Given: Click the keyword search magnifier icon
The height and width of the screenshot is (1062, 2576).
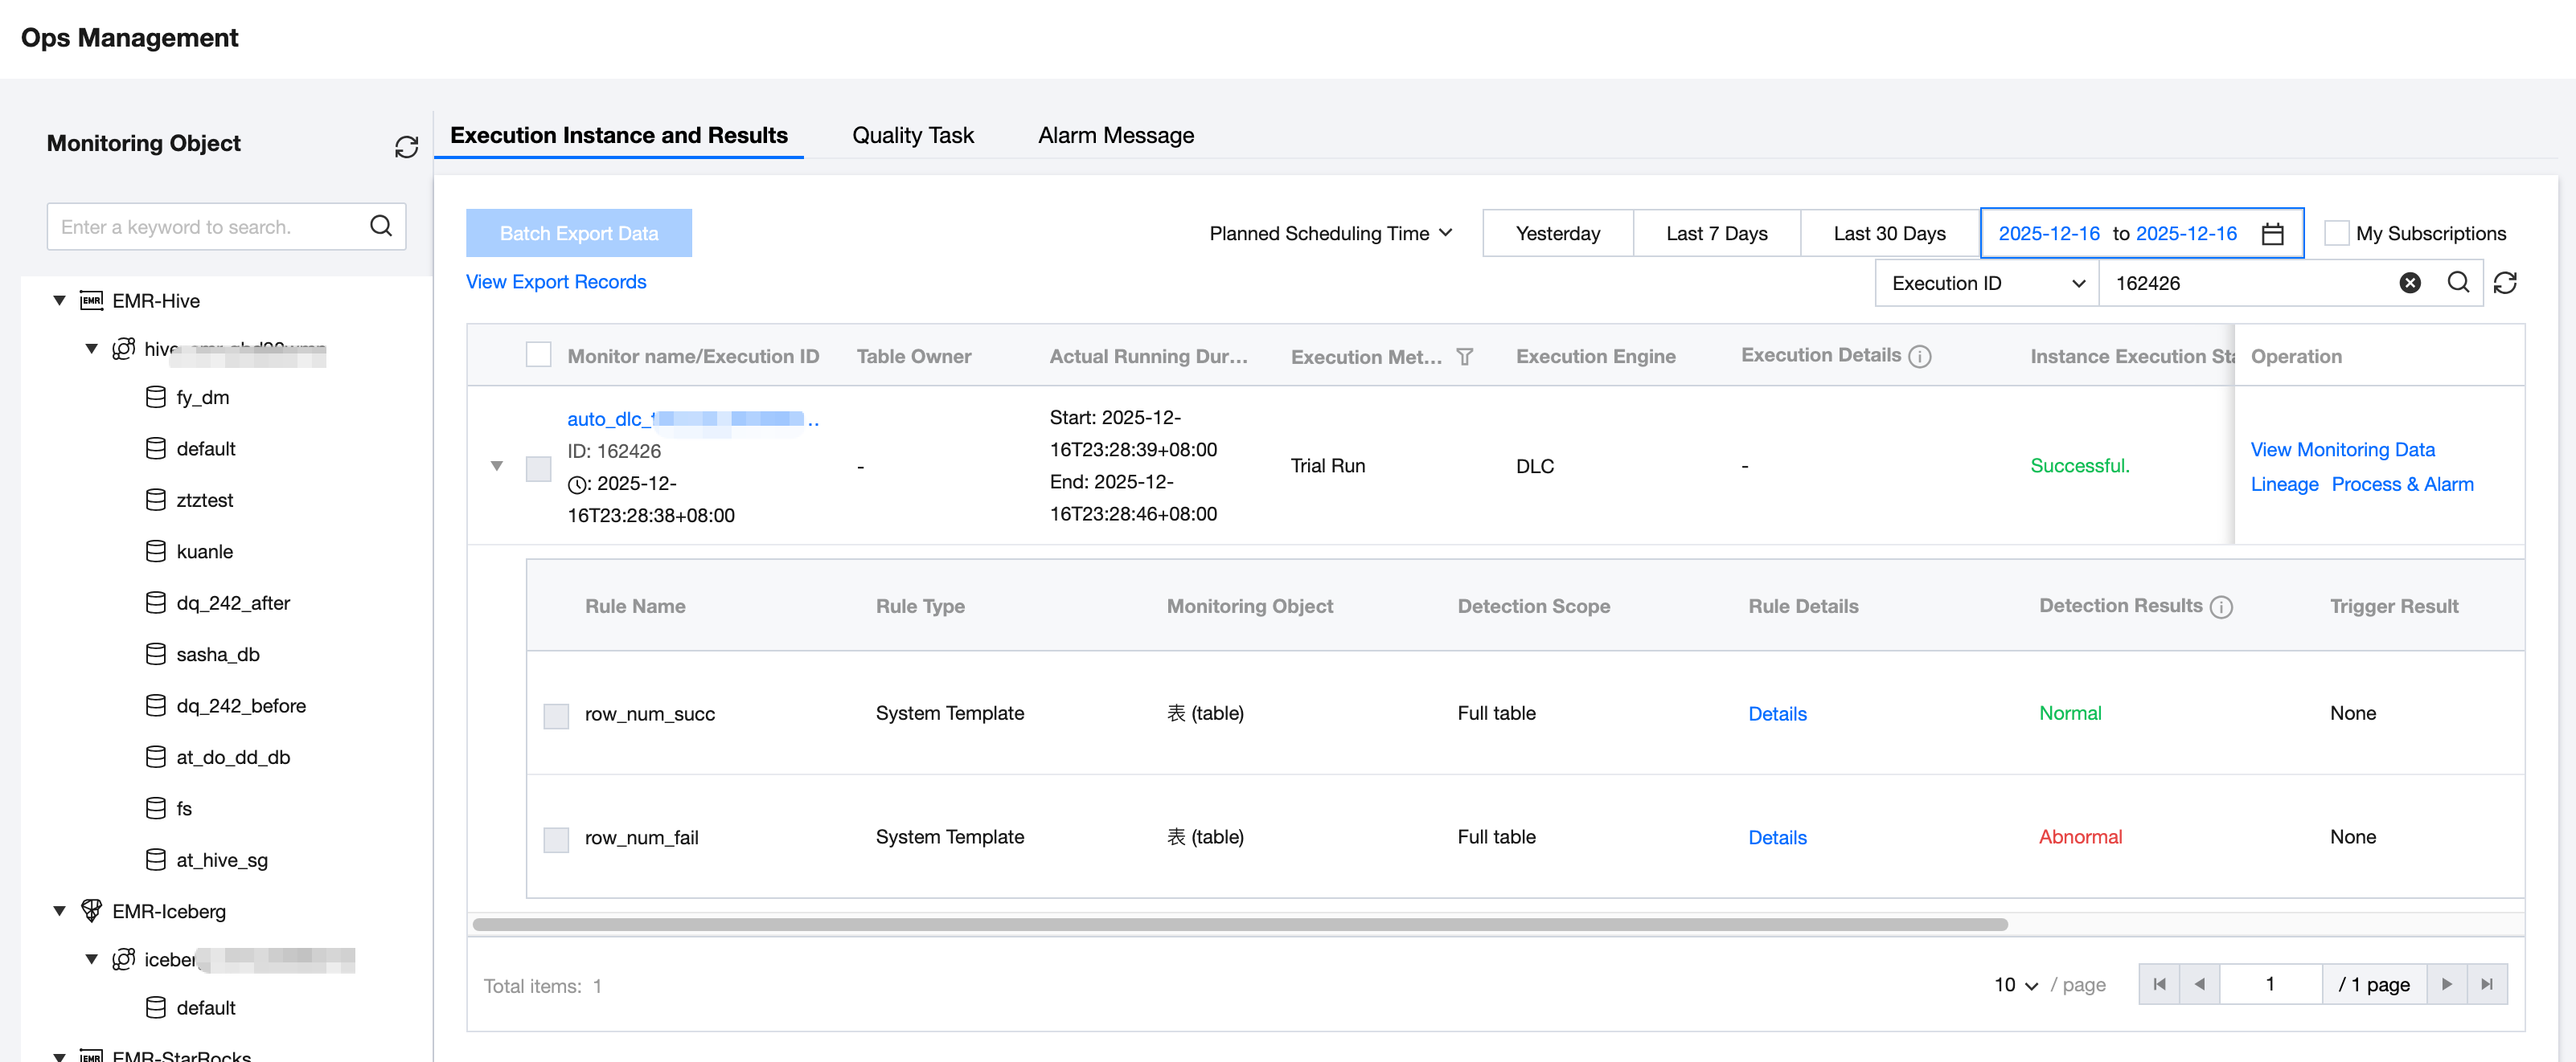Looking at the screenshot, I should (x=381, y=226).
